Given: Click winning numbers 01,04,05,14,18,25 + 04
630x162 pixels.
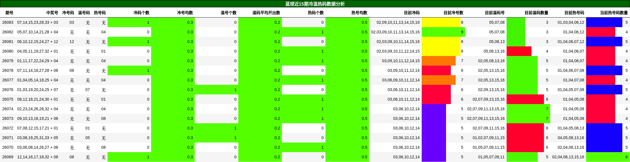Looking at the screenshot, I should click(x=38, y=80).
